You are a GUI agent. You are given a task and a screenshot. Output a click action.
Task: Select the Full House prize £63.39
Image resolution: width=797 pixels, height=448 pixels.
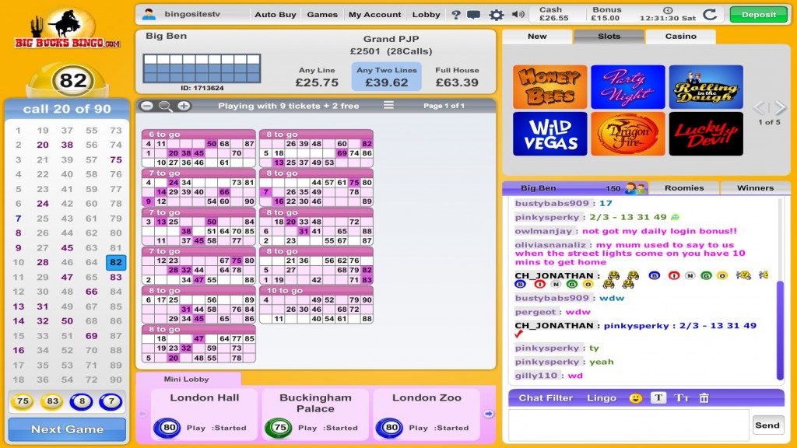[x=457, y=77]
